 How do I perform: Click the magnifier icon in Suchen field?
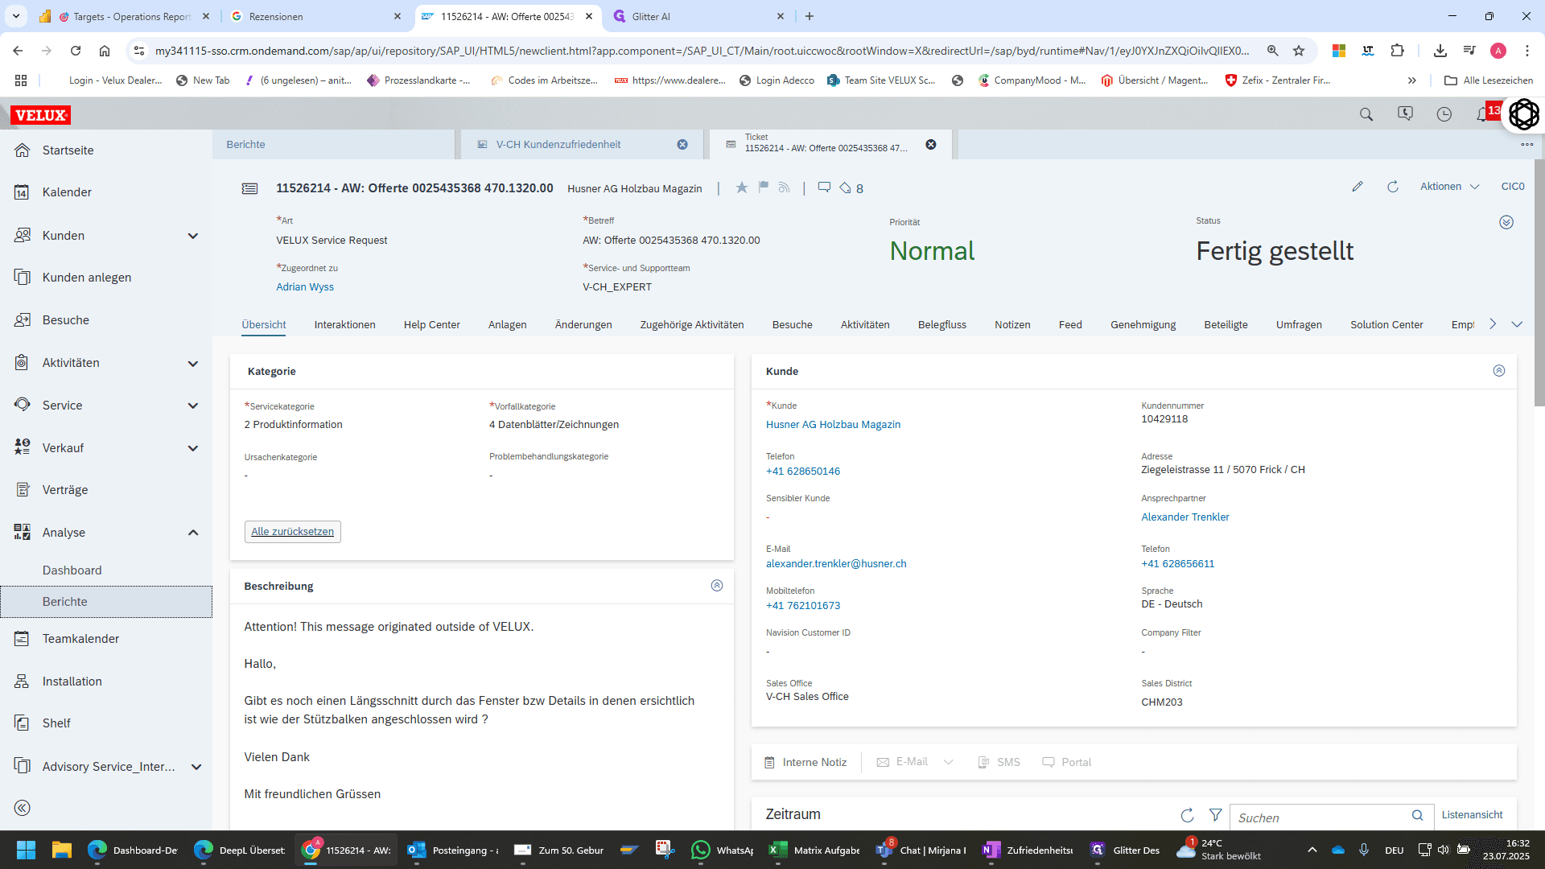tap(1418, 816)
